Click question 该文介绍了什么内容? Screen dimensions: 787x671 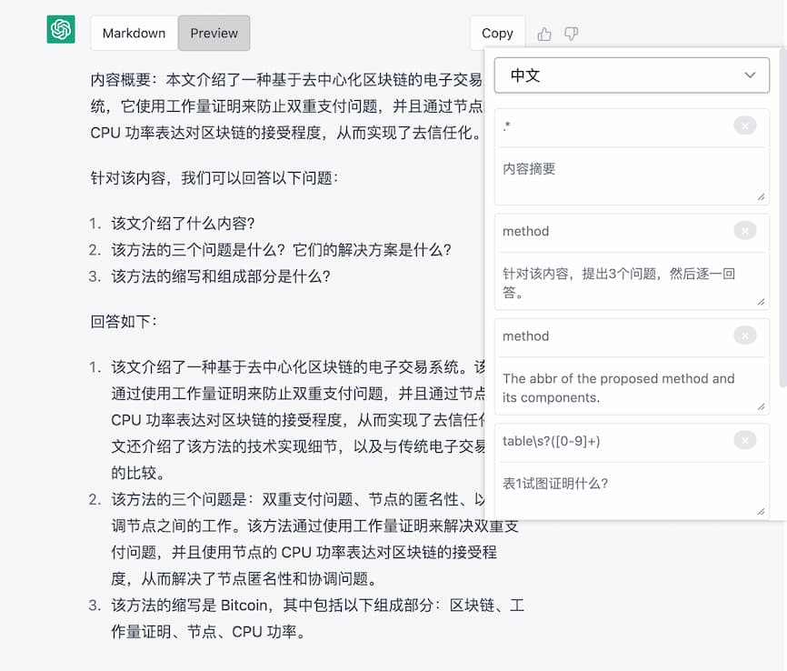[x=184, y=223]
